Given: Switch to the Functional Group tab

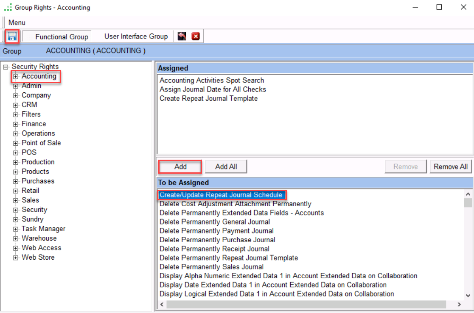Looking at the screenshot, I should tap(62, 37).
